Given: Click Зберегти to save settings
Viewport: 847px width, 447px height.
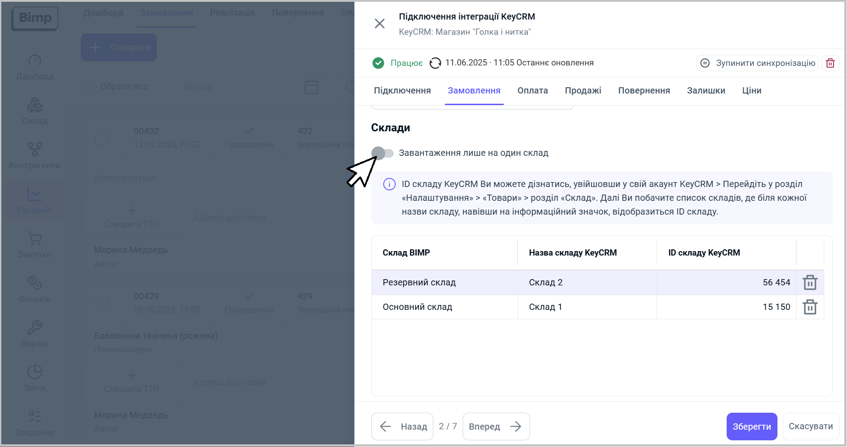Looking at the screenshot, I should pyautogui.click(x=751, y=427).
